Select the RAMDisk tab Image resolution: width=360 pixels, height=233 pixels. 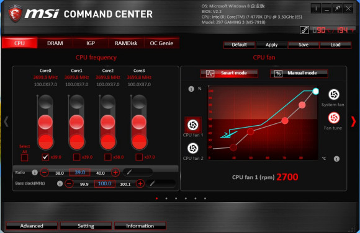pos(126,43)
